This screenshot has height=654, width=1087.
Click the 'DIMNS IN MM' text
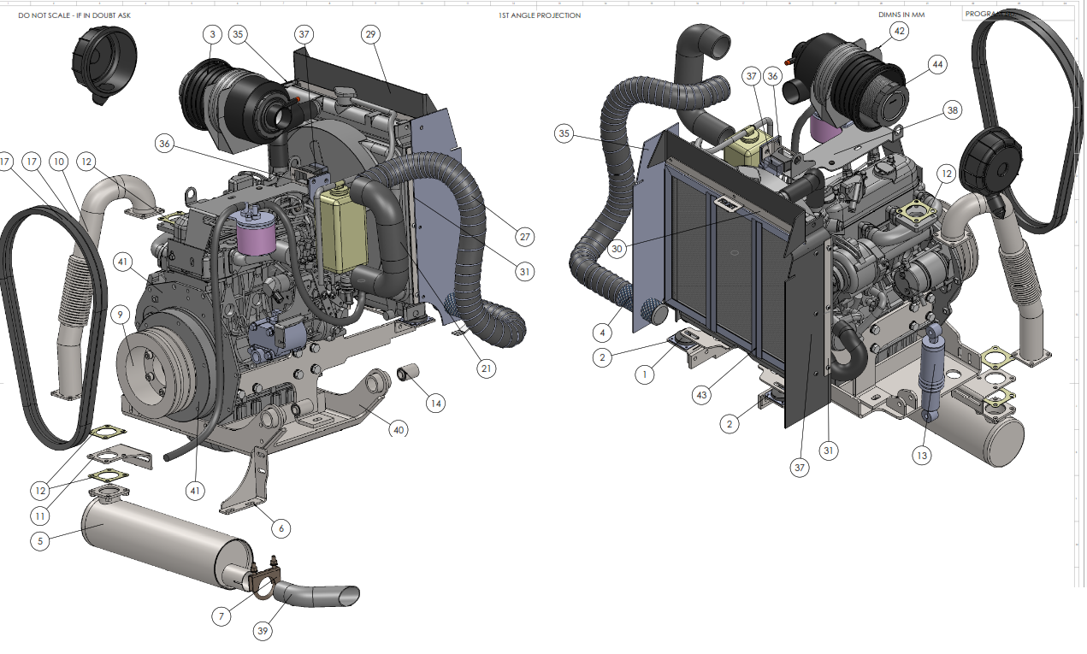(x=902, y=15)
